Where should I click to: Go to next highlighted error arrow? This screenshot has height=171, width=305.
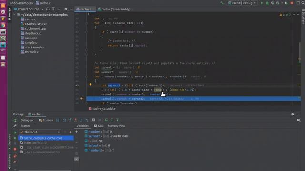(x=298, y=15)
